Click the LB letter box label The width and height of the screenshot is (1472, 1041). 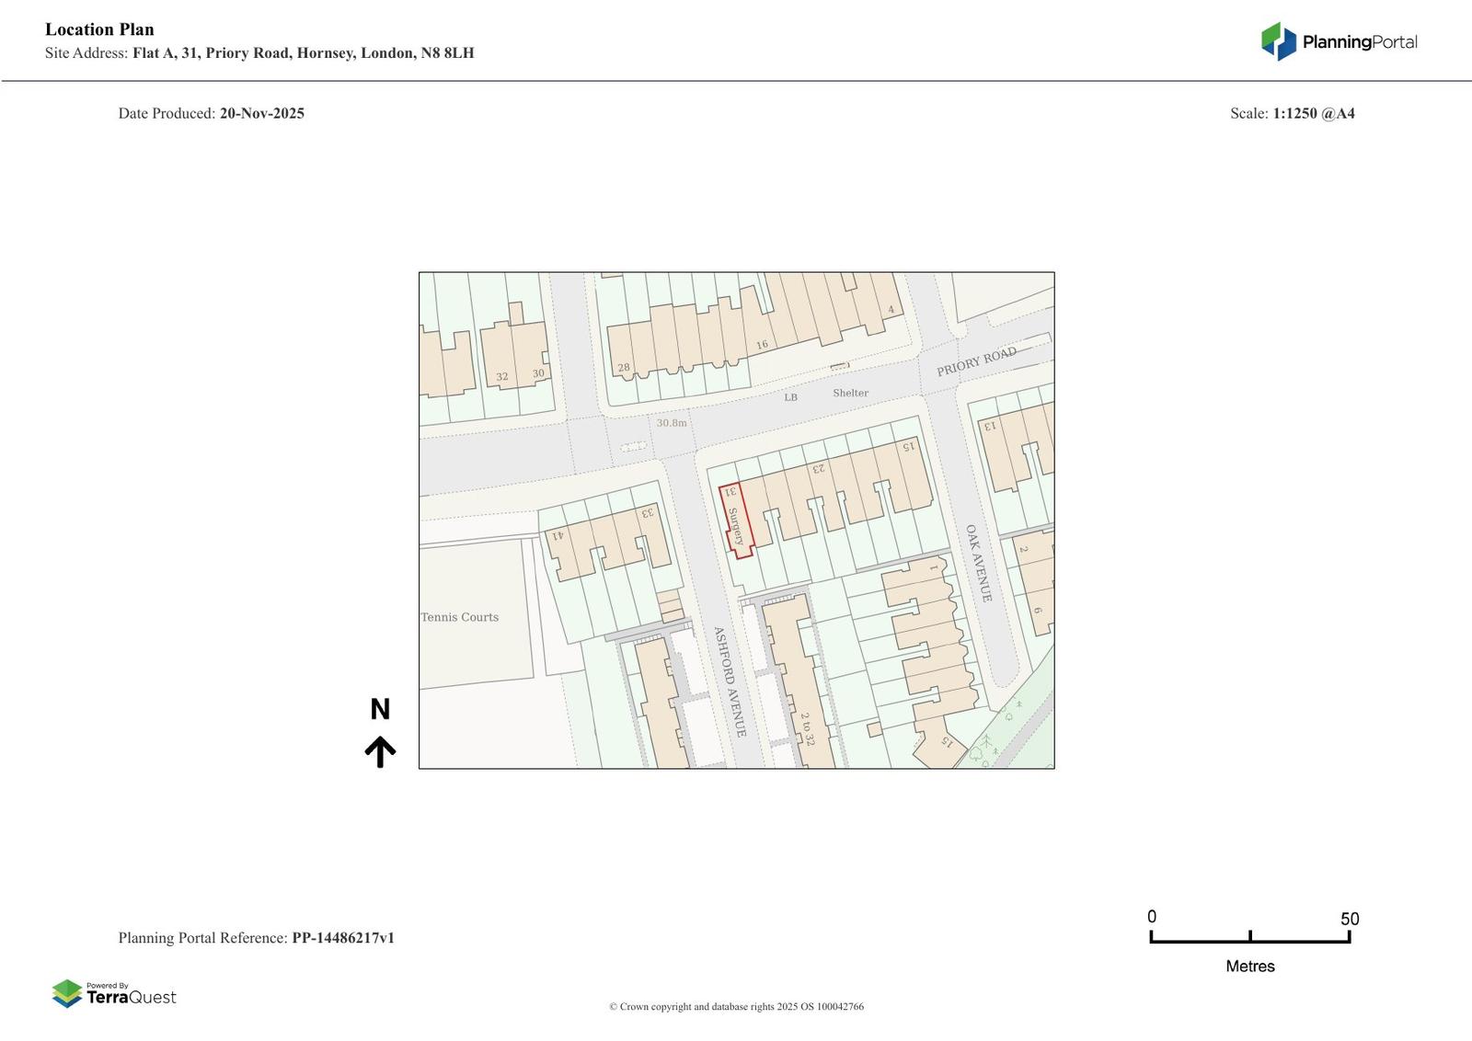(790, 397)
